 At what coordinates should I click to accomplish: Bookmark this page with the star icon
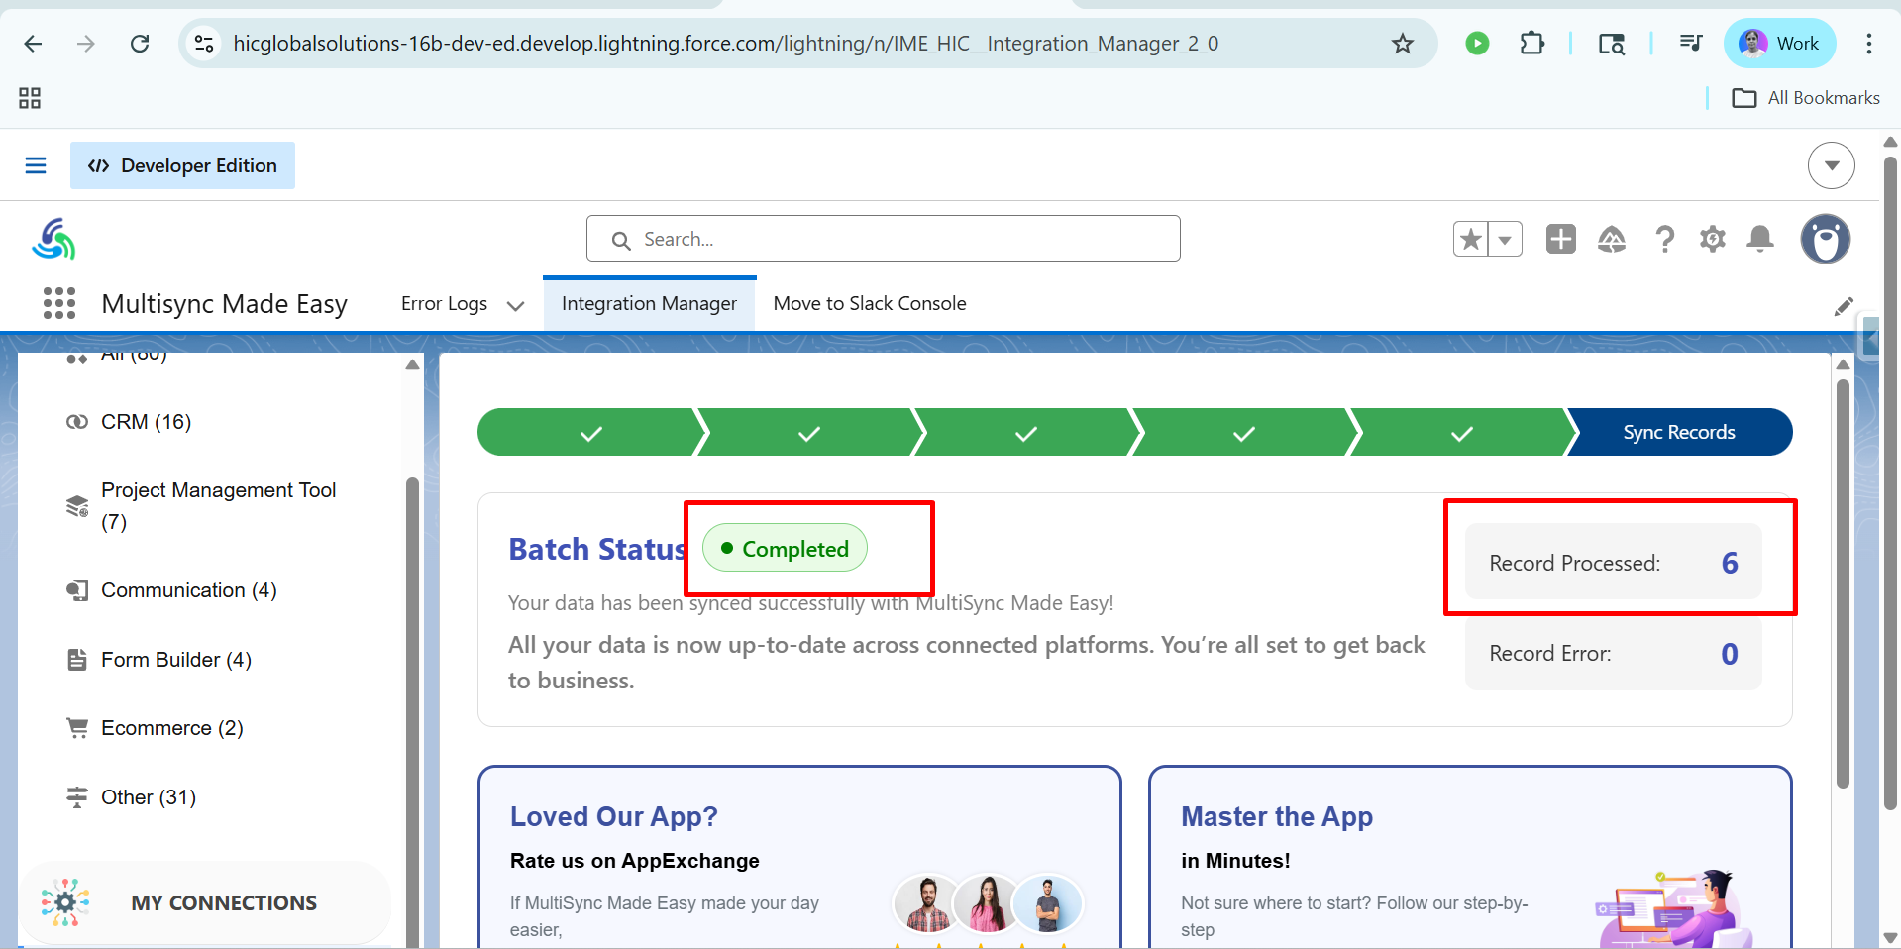click(x=1402, y=44)
